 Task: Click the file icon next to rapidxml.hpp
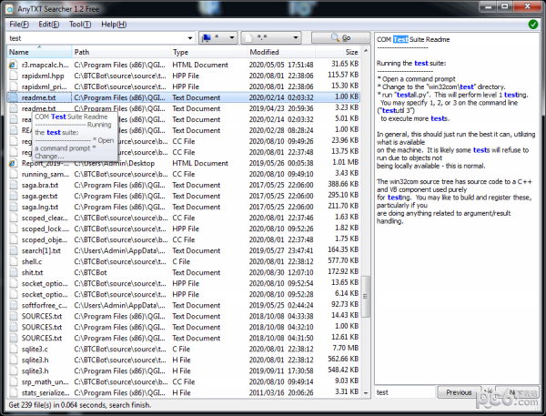14,76
